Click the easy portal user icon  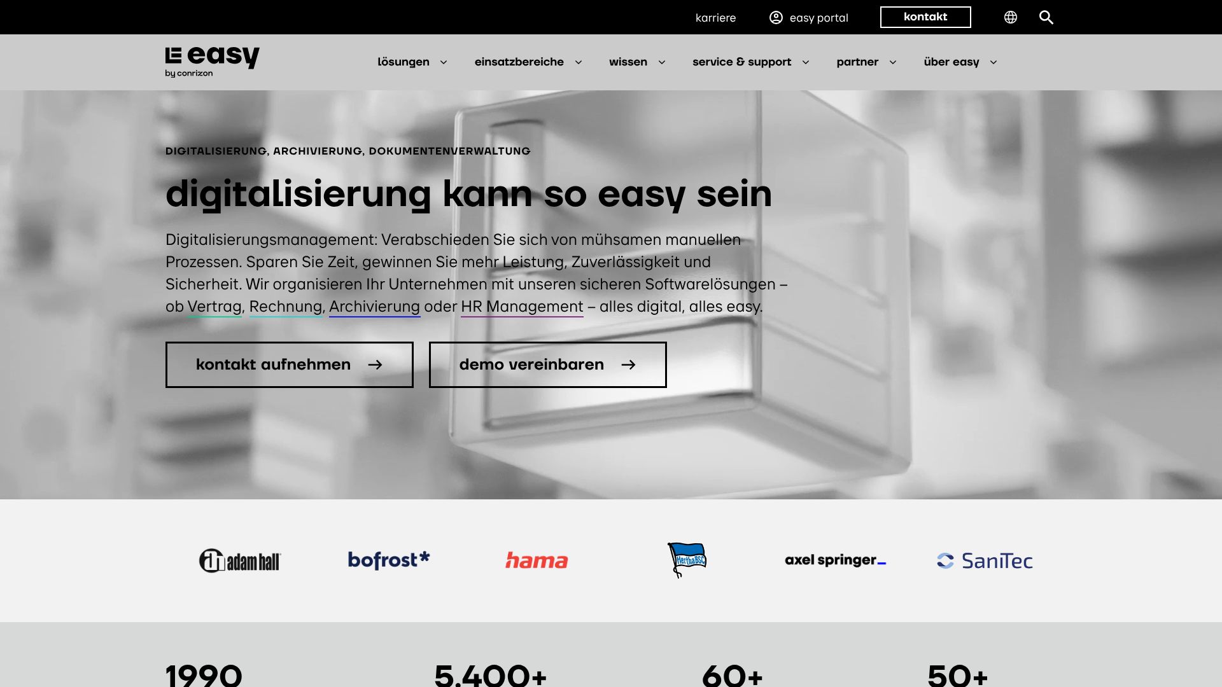tap(776, 17)
